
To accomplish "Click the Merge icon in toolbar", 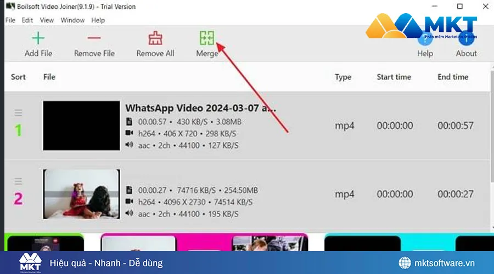I will pyautogui.click(x=207, y=38).
